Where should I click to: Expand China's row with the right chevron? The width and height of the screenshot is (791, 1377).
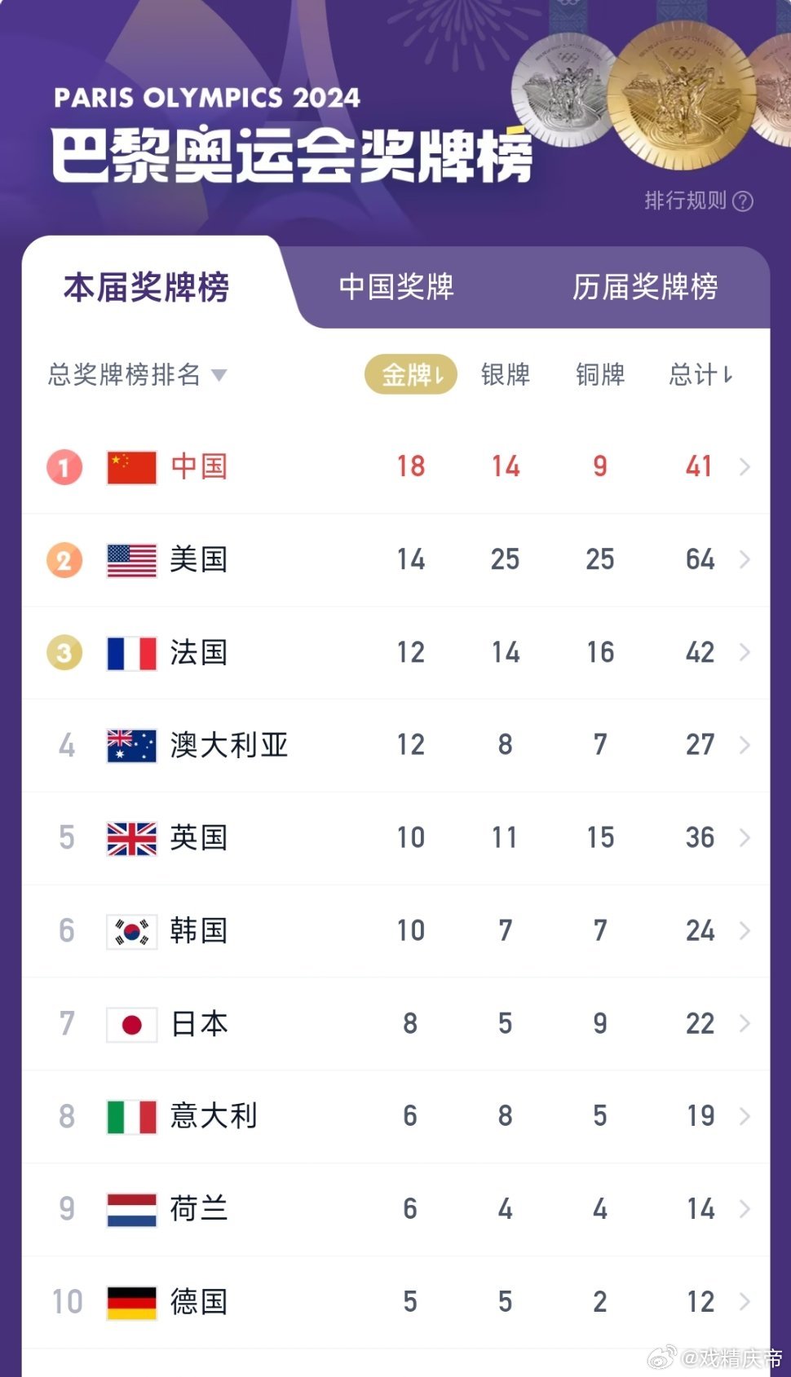coord(745,467)
